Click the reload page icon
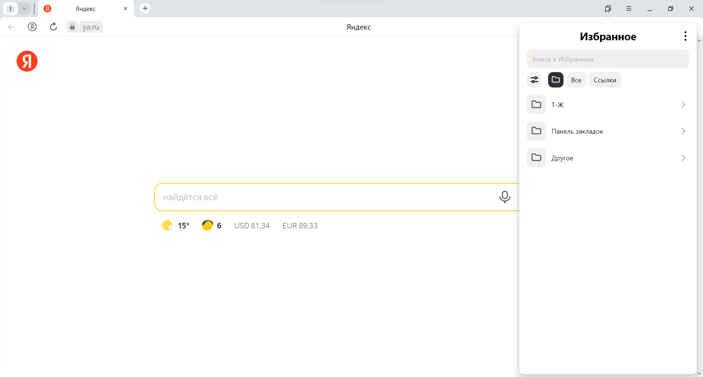The width and height of the screenshot is (703, 377). 53,27
